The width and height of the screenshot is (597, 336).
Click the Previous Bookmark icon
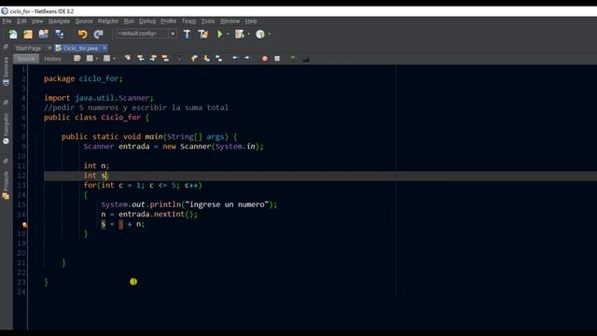point(194,58)
